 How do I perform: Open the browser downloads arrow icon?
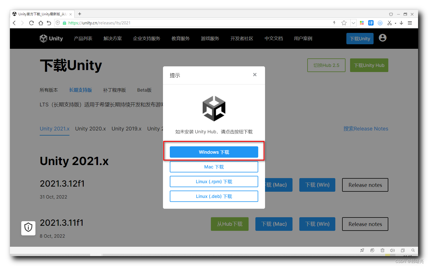401,23
